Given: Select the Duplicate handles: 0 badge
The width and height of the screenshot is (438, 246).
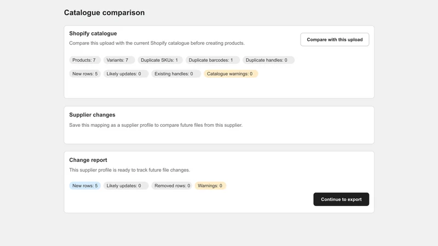Looking at the screenshot, I should pos(268,60).
